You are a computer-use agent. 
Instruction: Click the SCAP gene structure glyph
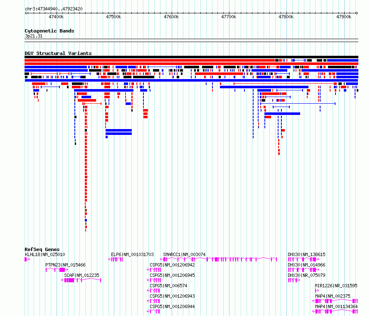(81, 280)
